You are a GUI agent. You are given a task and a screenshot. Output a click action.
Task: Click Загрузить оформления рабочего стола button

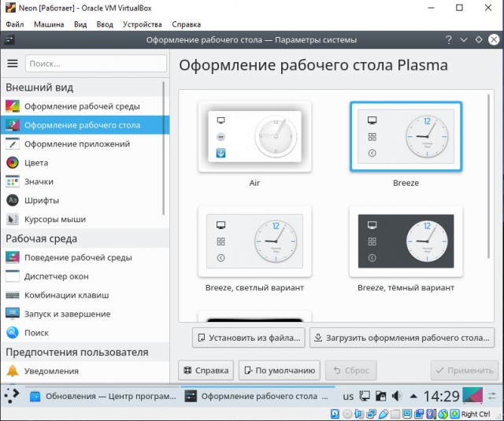click(402, 338)
